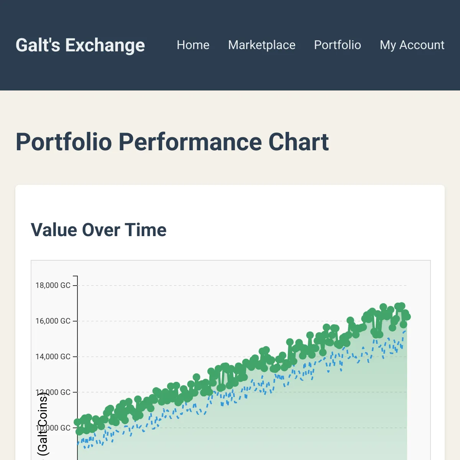Click the 18,000 GC axis label

point(53,286)
